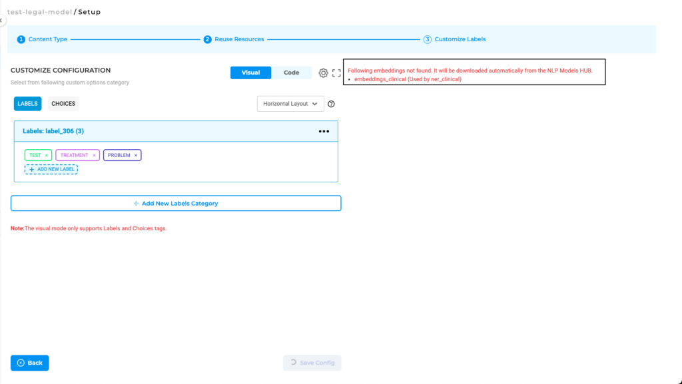Click the Back button

[x=29, y=363]
